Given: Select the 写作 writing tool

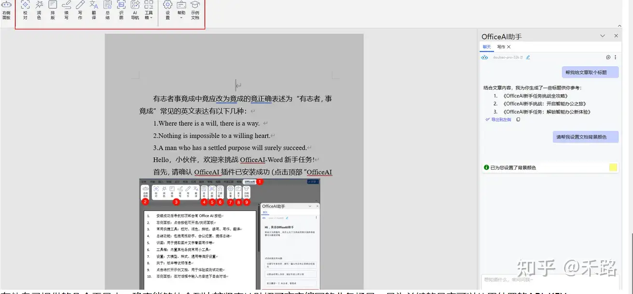Looking at the screenshot, I should [x=80, y=10].
